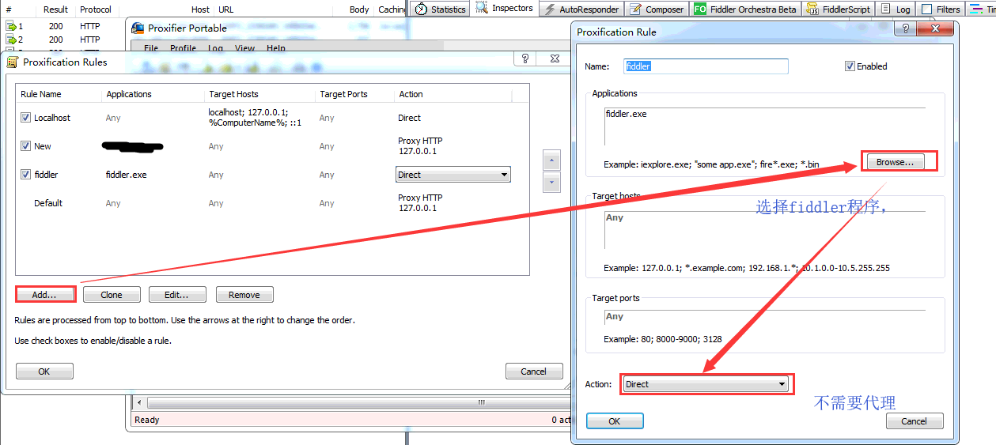
Task: Click the Remove button
Action: coord(244,295)
